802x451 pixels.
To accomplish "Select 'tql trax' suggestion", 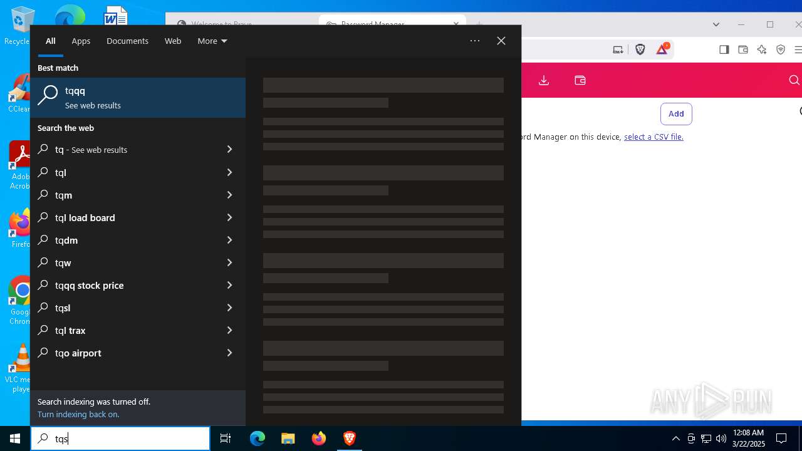I will 128,330.
